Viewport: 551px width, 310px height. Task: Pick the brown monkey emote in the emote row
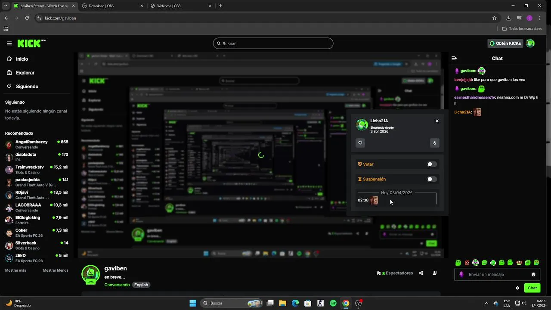[x=519, y=263]
